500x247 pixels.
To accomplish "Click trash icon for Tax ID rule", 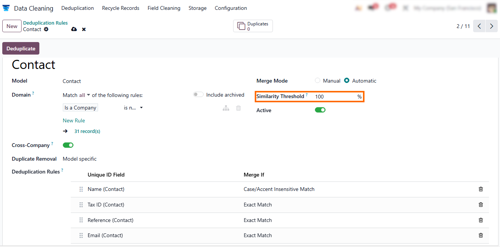I will click(481, 205).
